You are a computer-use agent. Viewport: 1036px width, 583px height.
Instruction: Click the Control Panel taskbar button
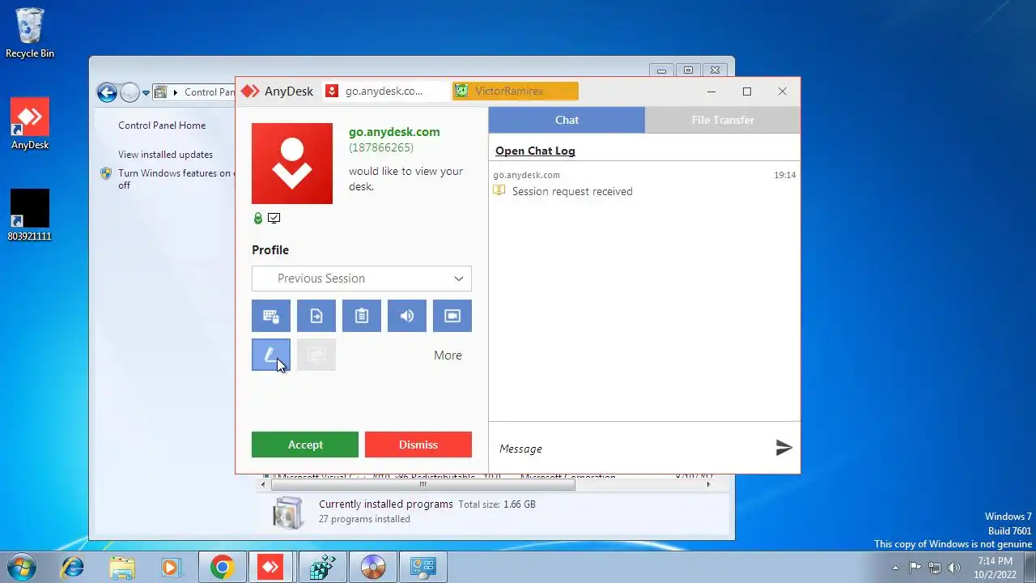(x=422, y=568)
